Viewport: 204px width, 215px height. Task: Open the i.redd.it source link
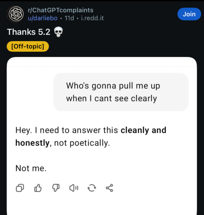click(92, 18)
